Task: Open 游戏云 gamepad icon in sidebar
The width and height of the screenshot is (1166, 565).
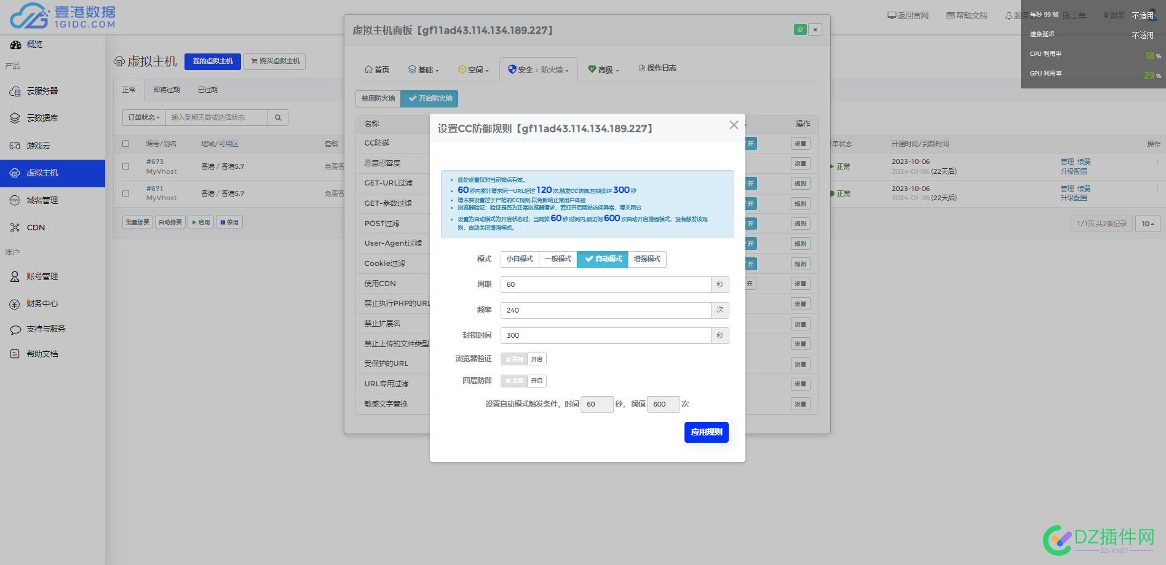Action: (x=15, y=146)
